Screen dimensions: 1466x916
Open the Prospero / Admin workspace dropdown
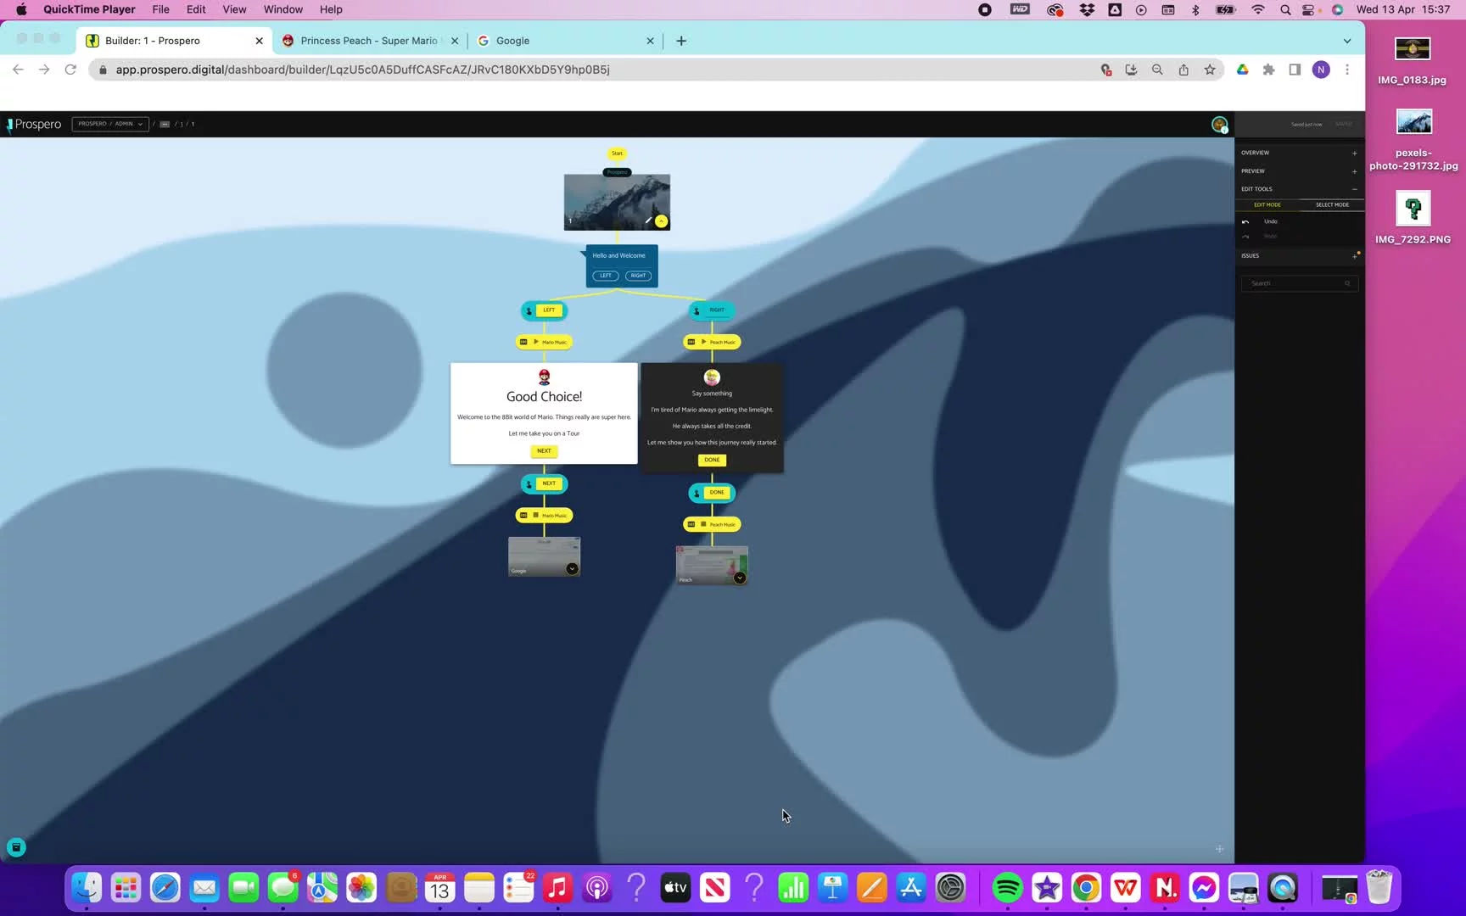pyautogui.click(x=110, y=124)
